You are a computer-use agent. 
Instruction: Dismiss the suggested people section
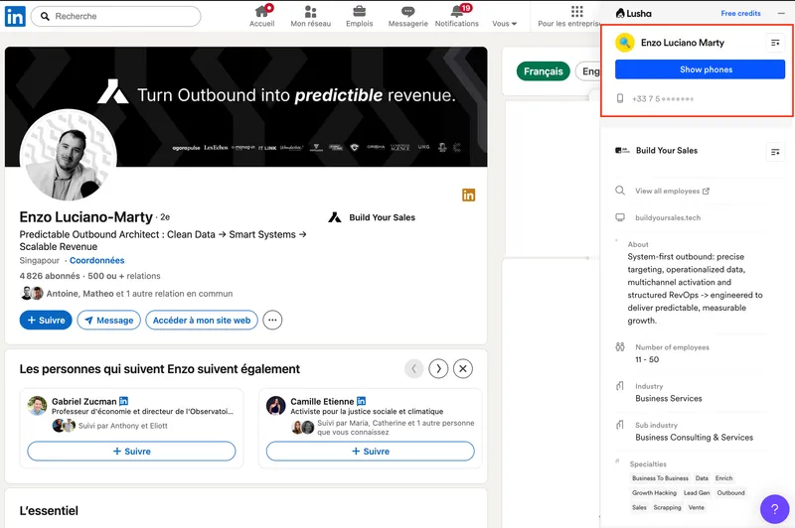pos(462,369)
